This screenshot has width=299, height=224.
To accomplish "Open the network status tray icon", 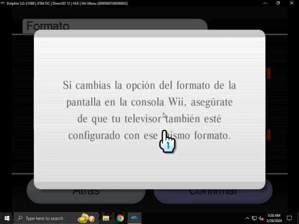I will (254, 218).
